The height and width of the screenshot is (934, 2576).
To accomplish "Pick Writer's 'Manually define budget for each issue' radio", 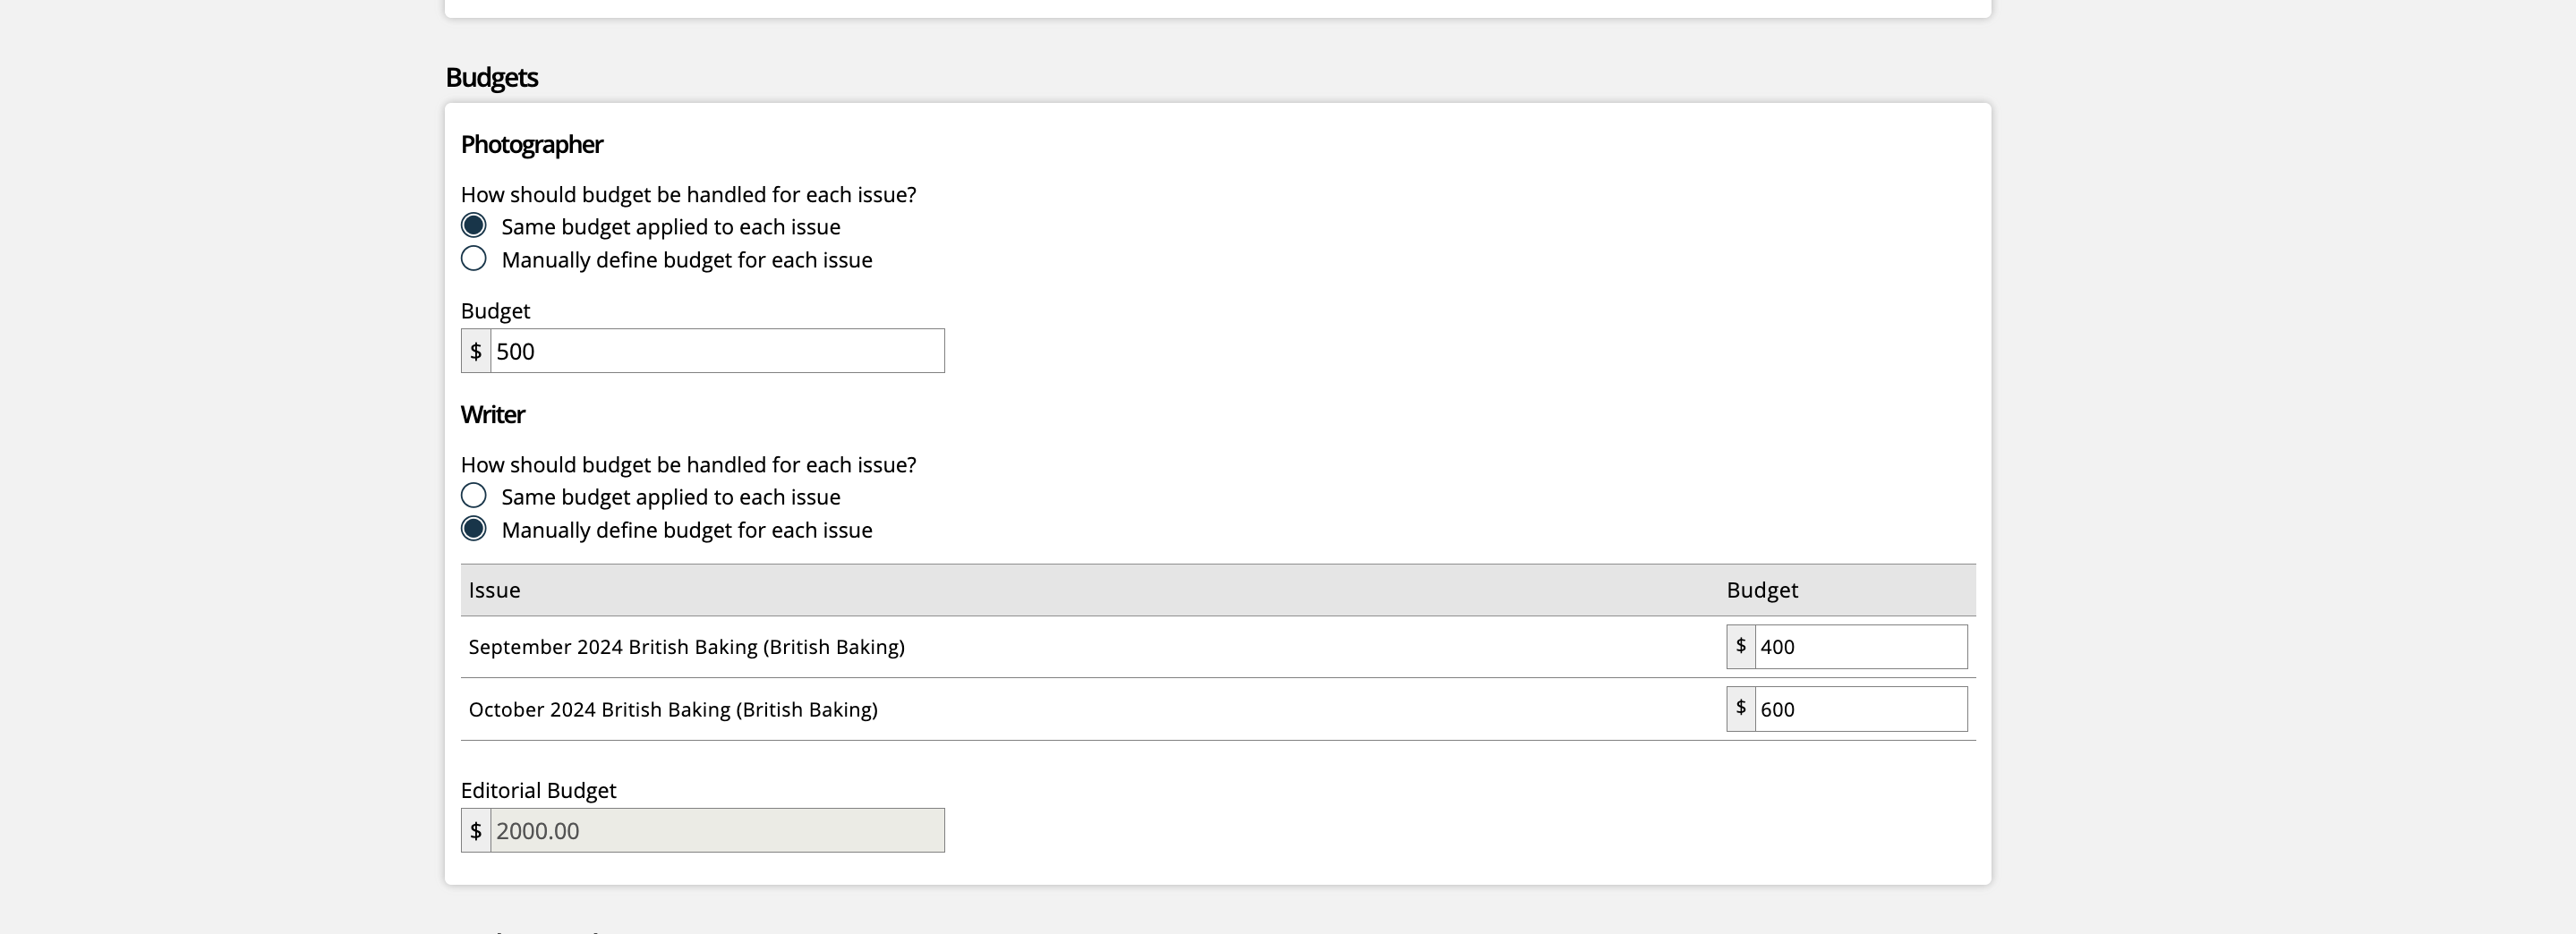I will 474,529.
